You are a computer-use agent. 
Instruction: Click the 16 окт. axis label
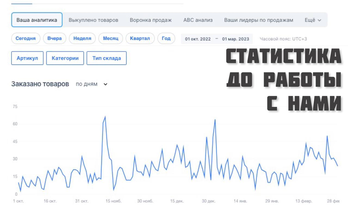50,201
